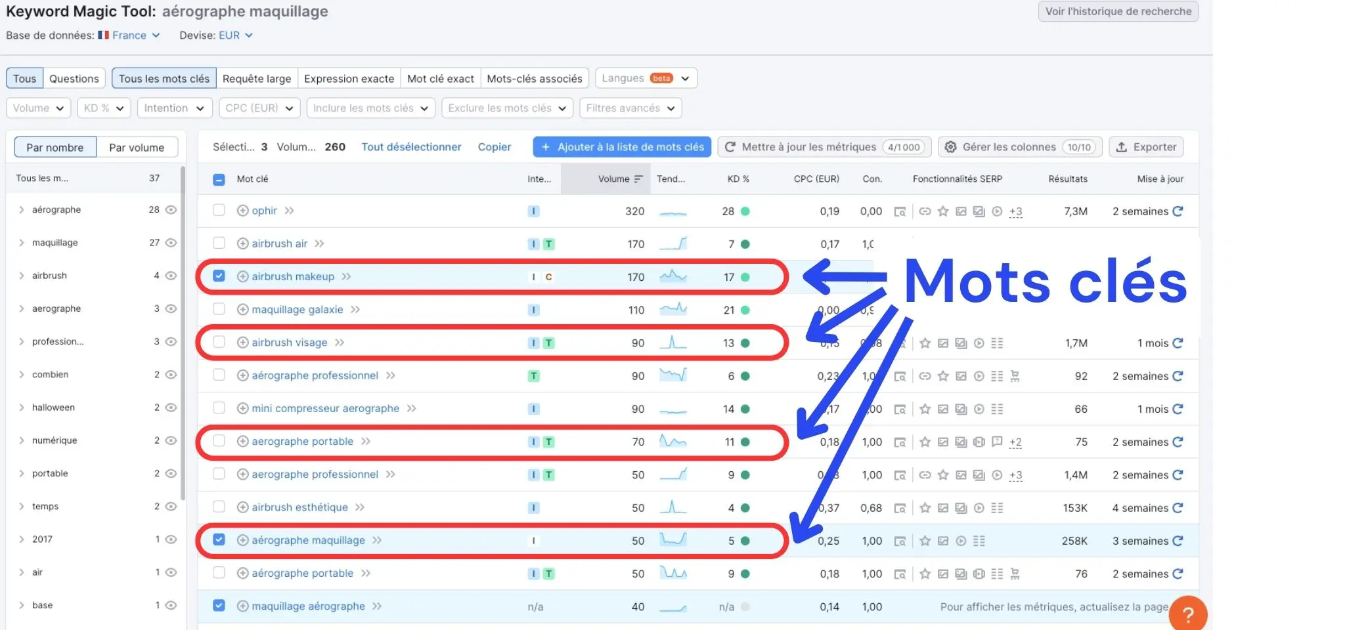Open SERP view icon for ophir row
Viewport: 1345px width, 630px height.
(x=900, y=211)
